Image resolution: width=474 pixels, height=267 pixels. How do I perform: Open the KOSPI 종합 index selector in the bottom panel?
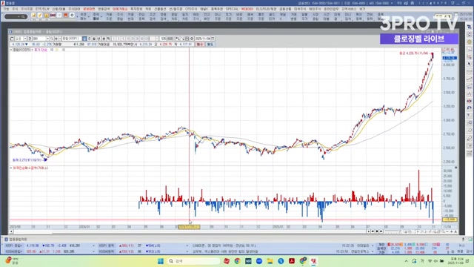coord(15,245)
